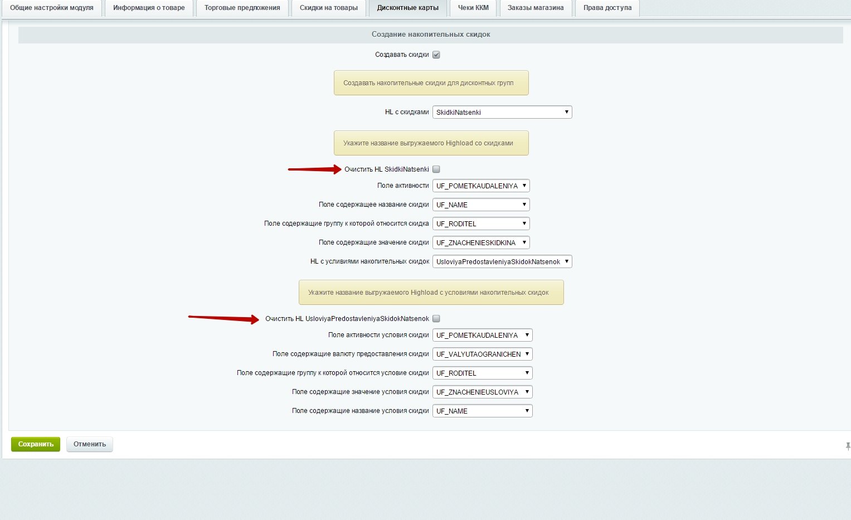Image resolution: width=851 pixels, height=520 pixels.
Task: Open Поле содержащие значение условия скидки dropdown
Action: click(x=482, y=392)
